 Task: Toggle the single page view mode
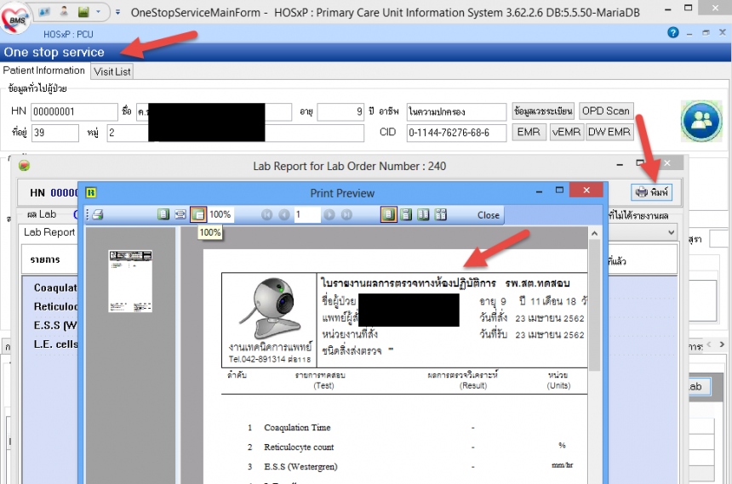click(x=388, y=215)
